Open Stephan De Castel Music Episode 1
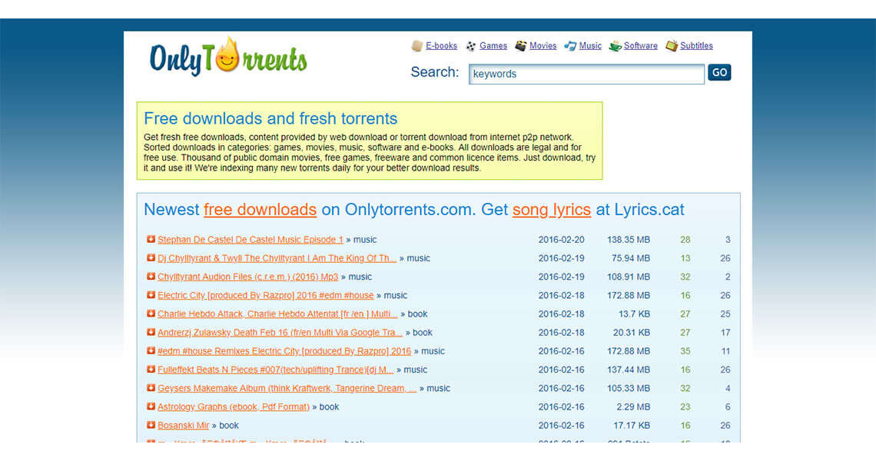876x461 pixels. (x=251, y=240)
